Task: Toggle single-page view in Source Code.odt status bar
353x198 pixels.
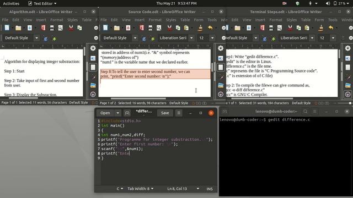Action: tap(194, 103)
